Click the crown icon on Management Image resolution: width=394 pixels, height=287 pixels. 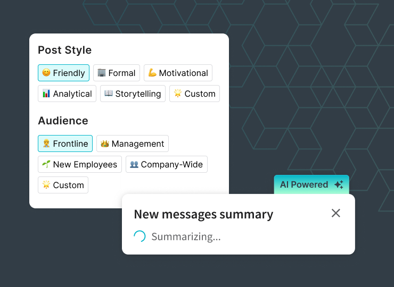105,143
